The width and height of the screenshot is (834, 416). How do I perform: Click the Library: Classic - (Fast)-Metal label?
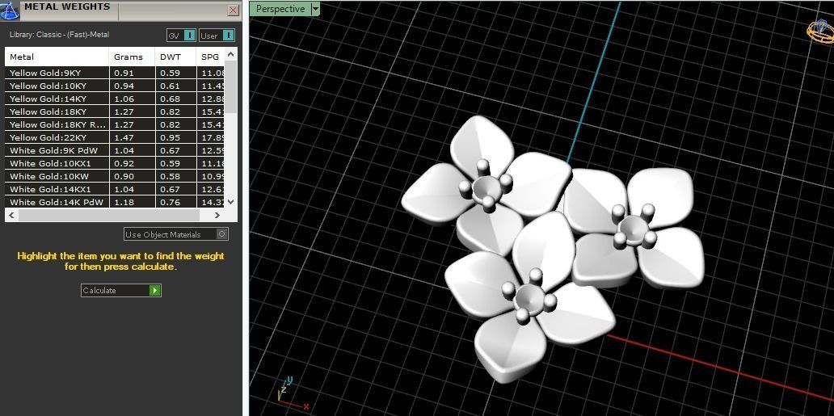(59, 35)
